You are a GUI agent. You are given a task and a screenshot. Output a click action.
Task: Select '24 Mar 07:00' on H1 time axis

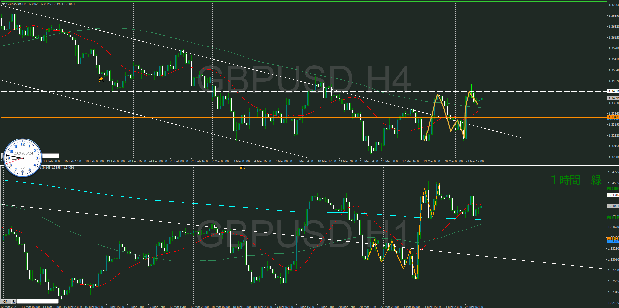(x=474, y=307)
